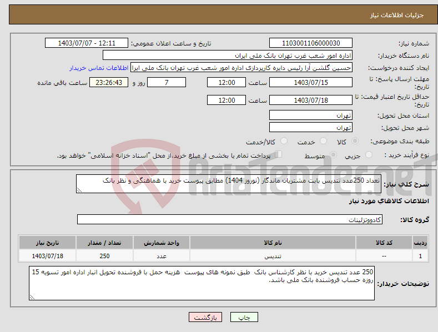Toggle the اسناد خزانه اسلامی payment checkbox

click(x=279, y=154)
